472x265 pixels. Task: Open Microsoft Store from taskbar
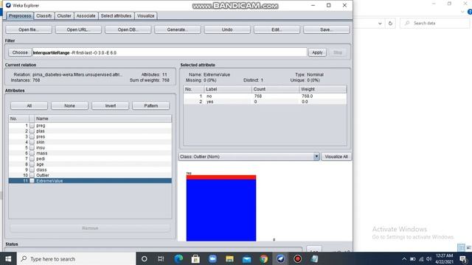(x=195, y=258)
